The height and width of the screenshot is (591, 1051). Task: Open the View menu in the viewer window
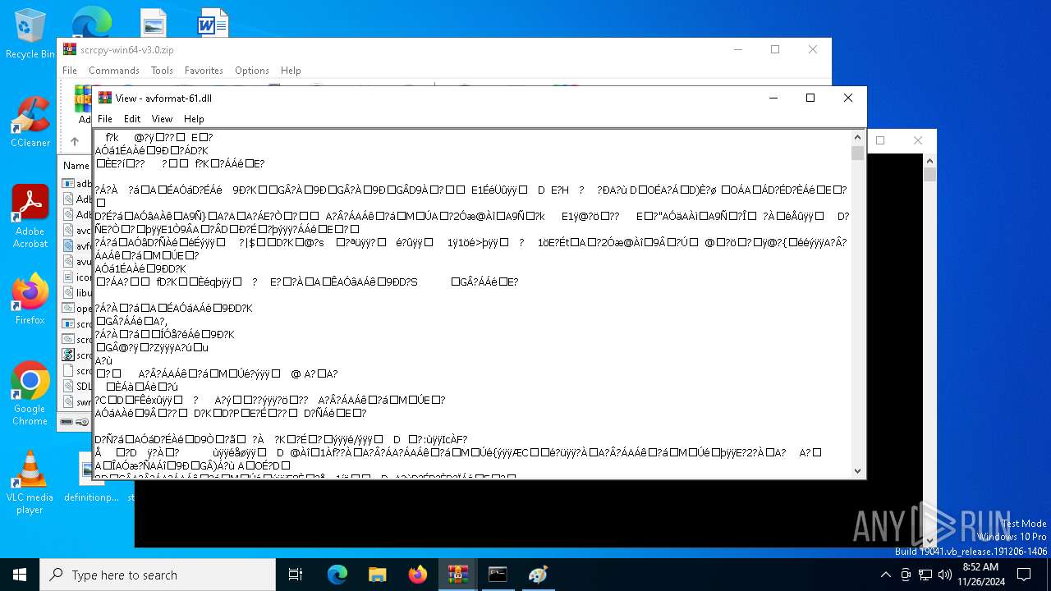162,119
